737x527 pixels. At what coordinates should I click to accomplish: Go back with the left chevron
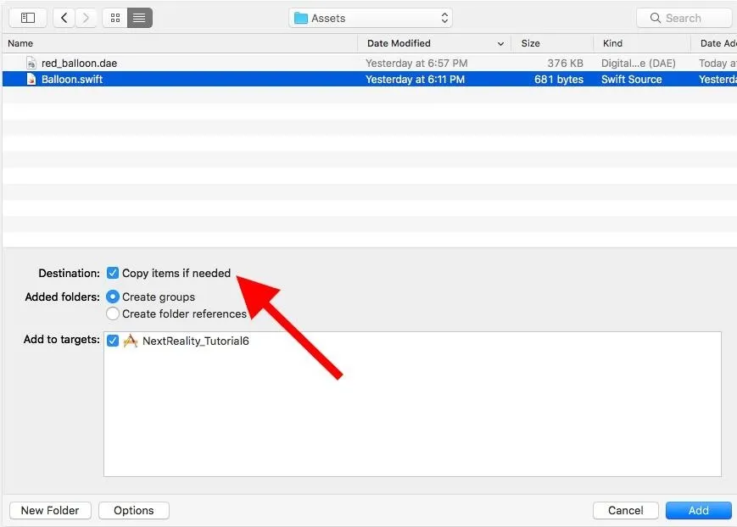[x=64, y=18]
